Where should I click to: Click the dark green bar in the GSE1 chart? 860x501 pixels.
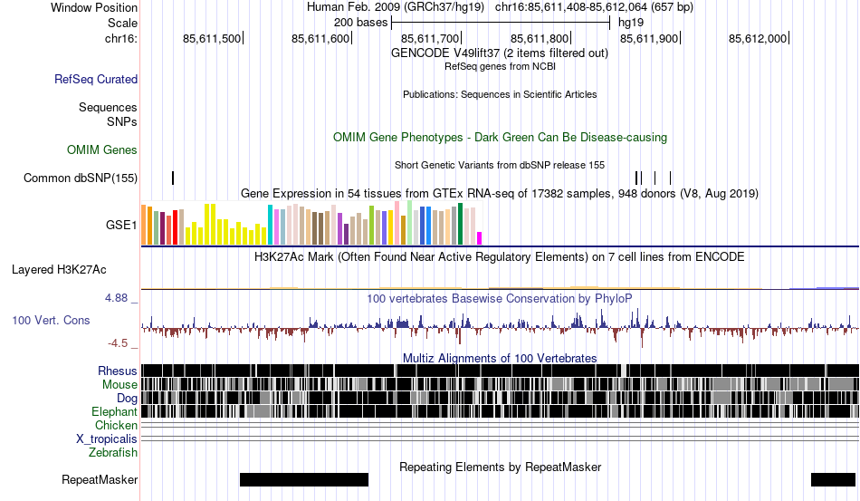pos(460,224)
